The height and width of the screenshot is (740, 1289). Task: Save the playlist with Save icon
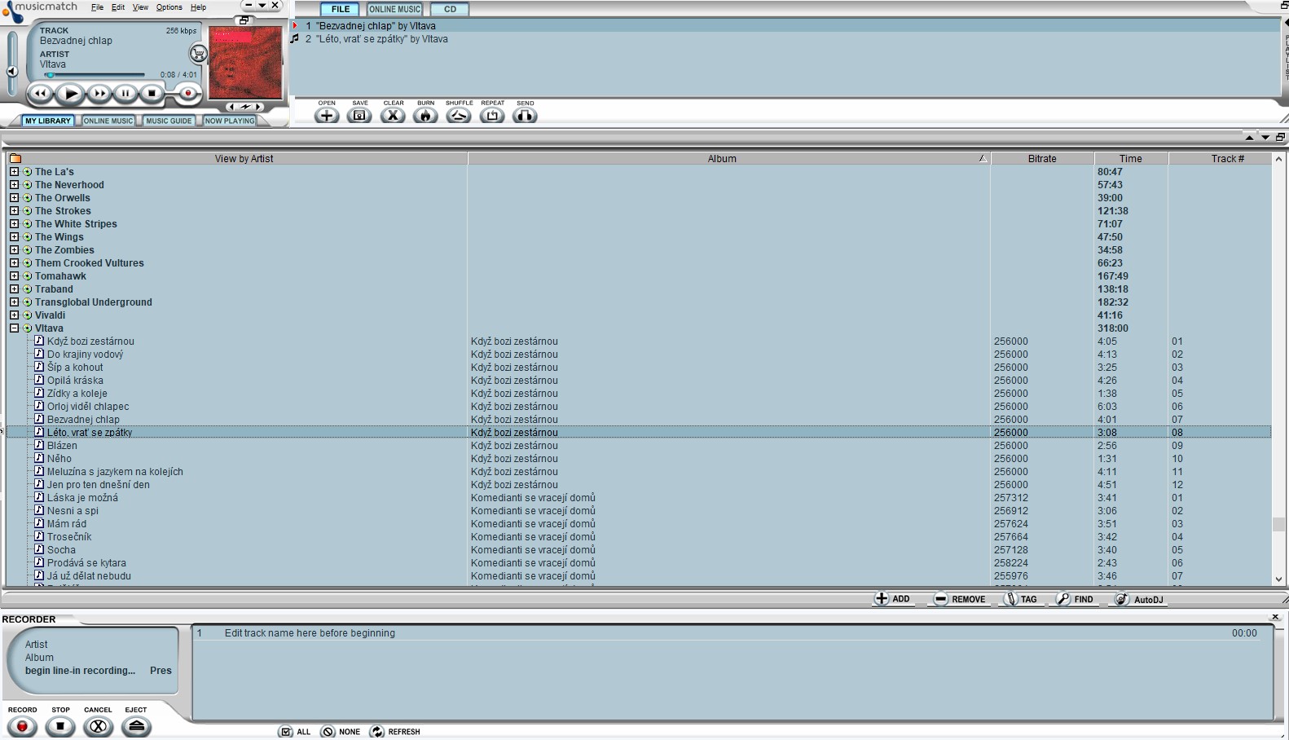pos(359,116)
